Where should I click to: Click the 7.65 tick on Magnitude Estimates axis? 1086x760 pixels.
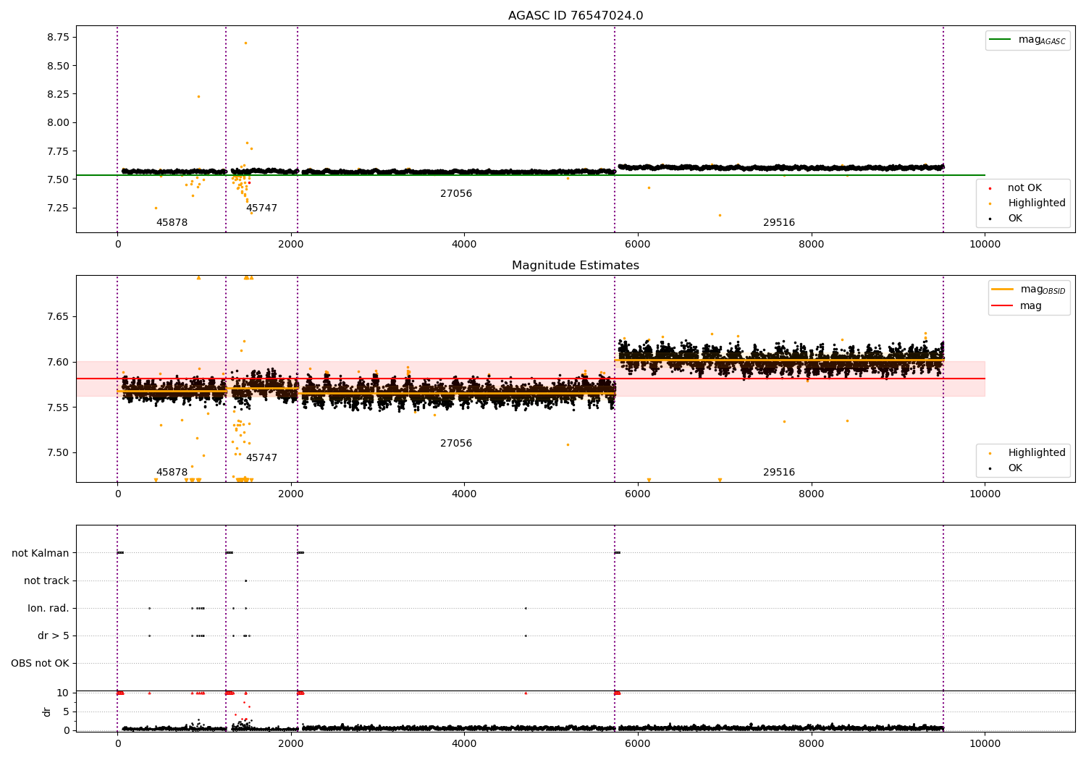(58, 317)
